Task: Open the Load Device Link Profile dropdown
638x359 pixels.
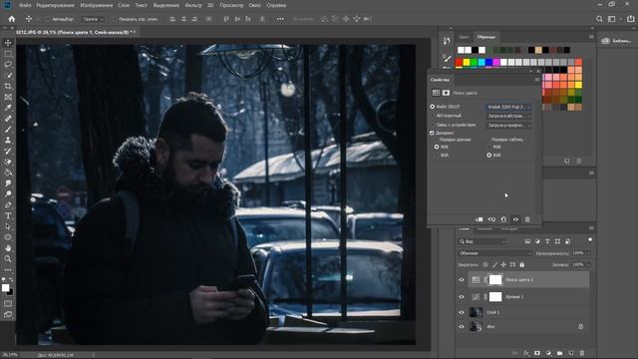Action: coord(508,126)
